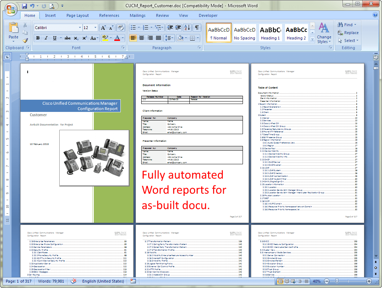The height and width of the screenshot is (288, 382).
Task: Click Words: 79,981 word count
Action: pyautogui.click(x=51, y=281)
